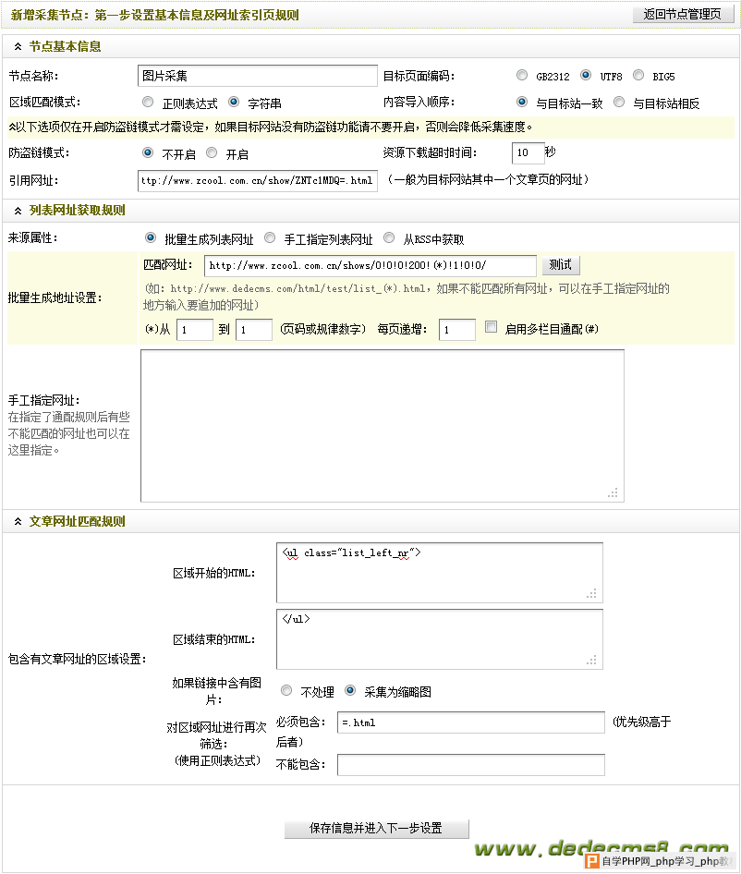Image resolution: width=741 pixels, height=874 pixels.
Task: Collapse the 节点基本信息 section chevron
Action: click(x=18, y=46)
